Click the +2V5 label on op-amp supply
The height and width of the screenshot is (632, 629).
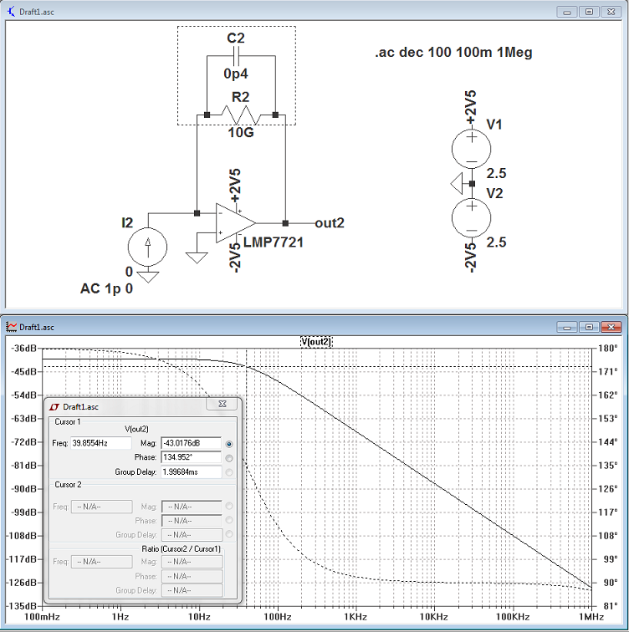[x=235, y=186]
